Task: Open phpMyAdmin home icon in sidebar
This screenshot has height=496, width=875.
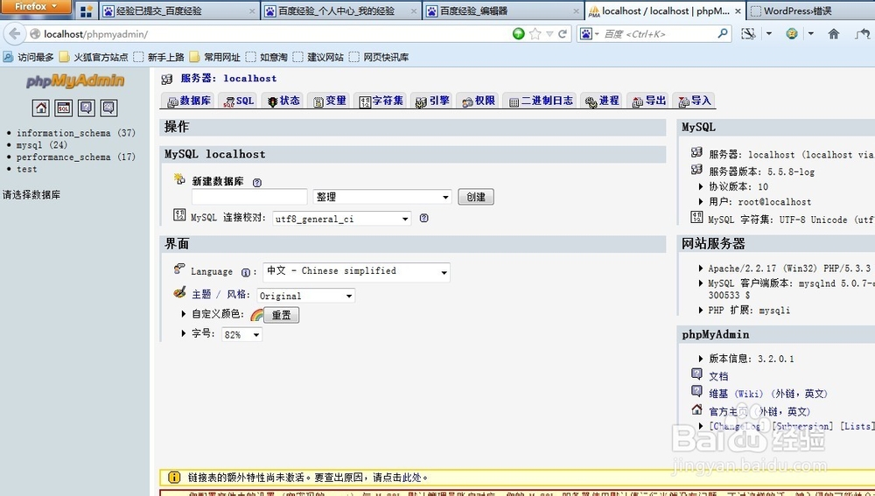Action: pyautogui.click(x=41, y=108)
